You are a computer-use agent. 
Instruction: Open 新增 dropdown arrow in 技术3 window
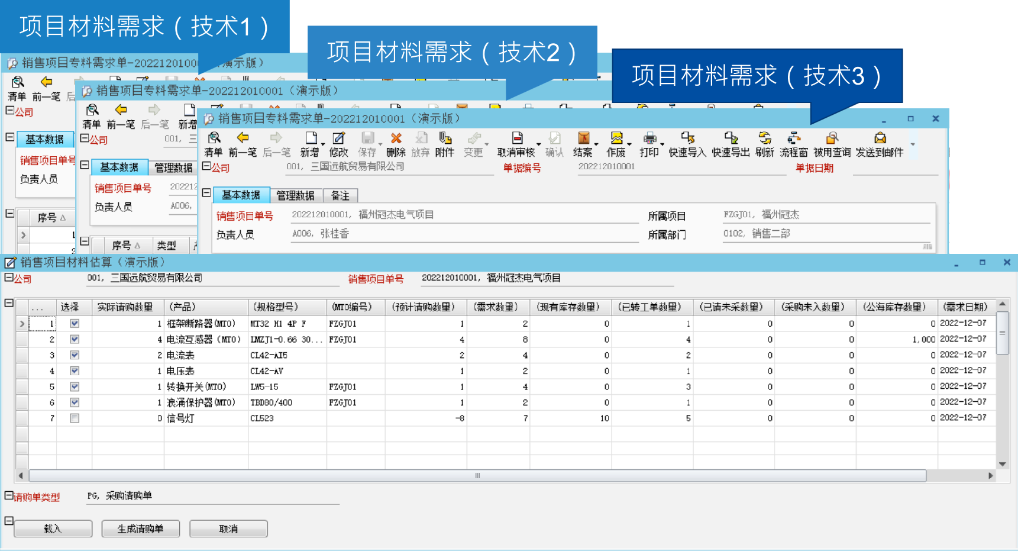coord(323,144)
